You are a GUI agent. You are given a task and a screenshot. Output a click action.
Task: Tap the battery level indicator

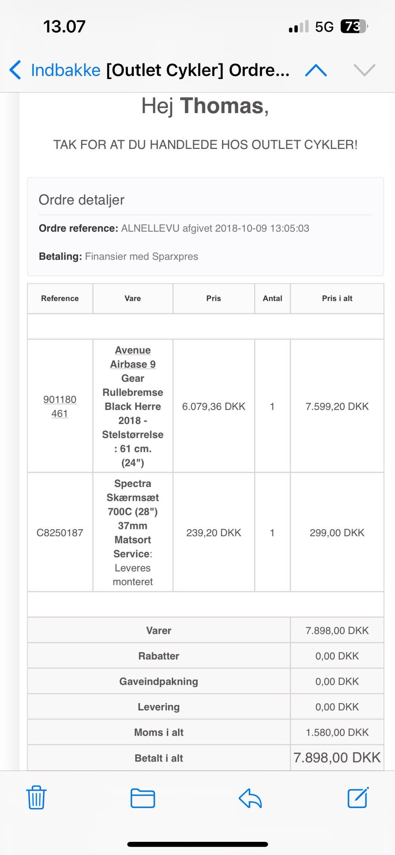353,27
